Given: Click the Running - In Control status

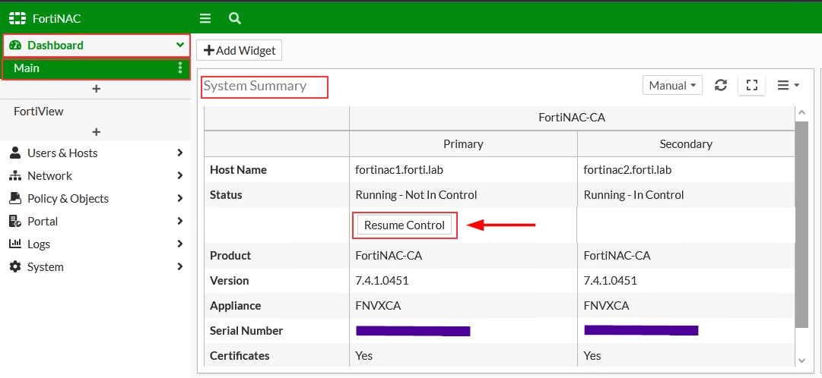Looking at the screenshot, I should (x=634, y=195).
